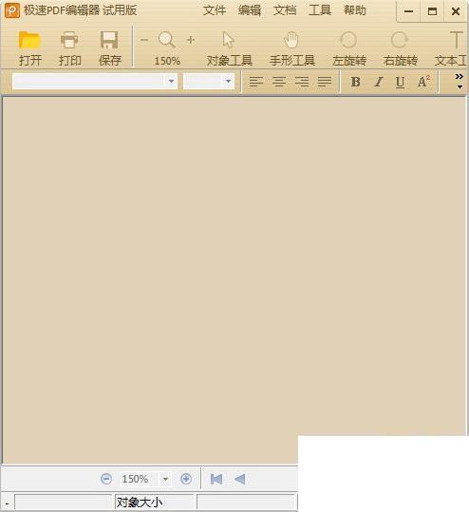Open the font size dropdown
The height and width of the screenshot is (512, 469).
point(228,81)
